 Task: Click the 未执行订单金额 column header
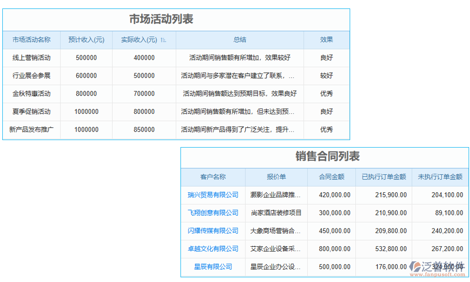pyautogui.click(x=440, y=177)
